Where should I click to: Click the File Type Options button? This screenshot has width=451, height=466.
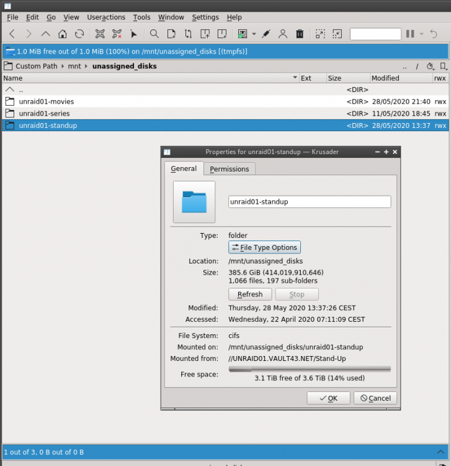coord(264,247)
